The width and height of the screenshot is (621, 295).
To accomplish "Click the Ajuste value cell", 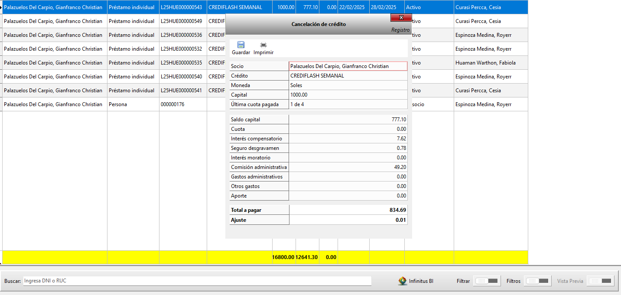I will (348, 220).
